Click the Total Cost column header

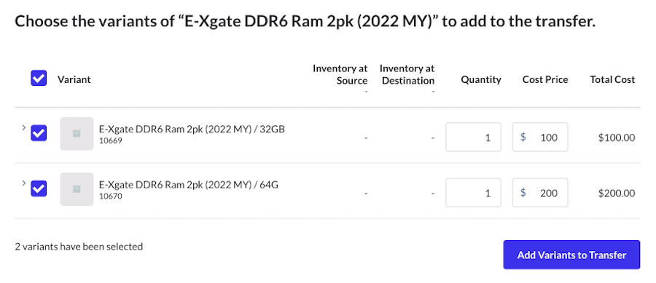612,79
